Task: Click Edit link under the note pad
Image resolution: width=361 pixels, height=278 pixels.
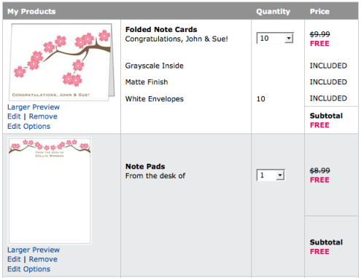Action: coord(14,259)
